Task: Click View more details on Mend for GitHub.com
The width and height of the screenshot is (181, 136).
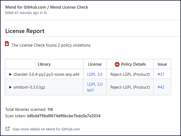Action: (46, 129)
